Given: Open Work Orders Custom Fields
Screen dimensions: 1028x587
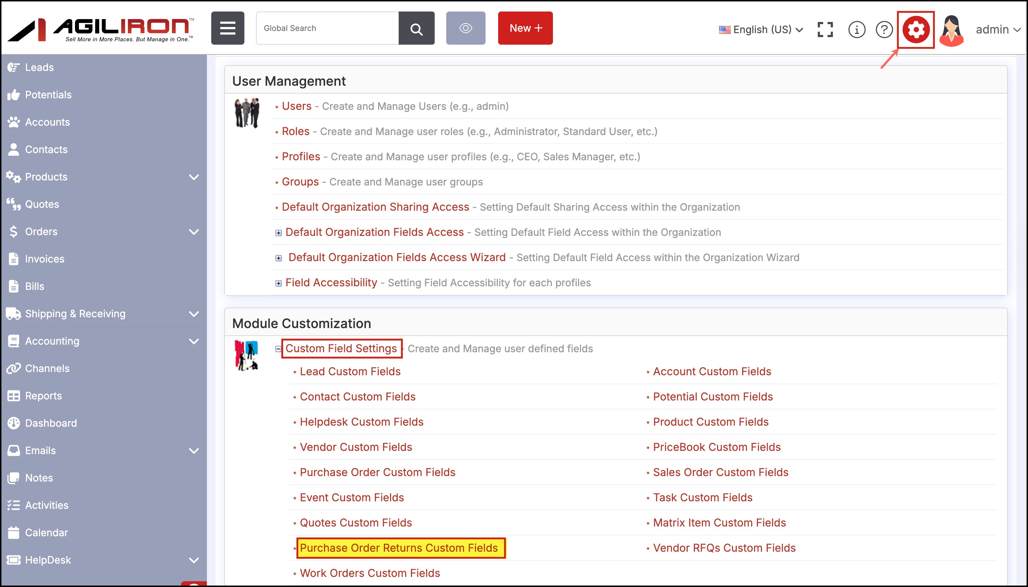Looking at the screenshot, I should click(x=369, y=573).
